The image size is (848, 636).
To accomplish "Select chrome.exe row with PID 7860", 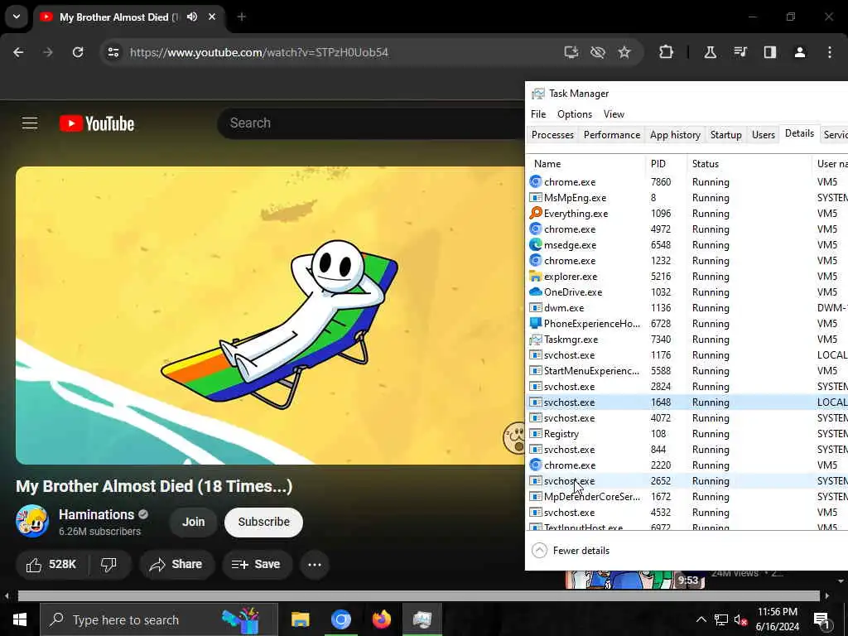I will [687, 182].
